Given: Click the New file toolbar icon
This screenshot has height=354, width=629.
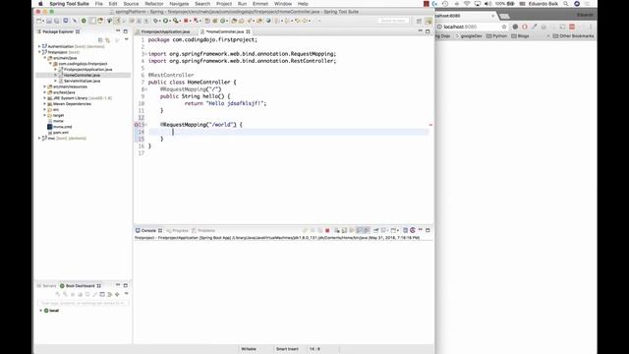Looking at the screenshot, I should tap(39, 21).
